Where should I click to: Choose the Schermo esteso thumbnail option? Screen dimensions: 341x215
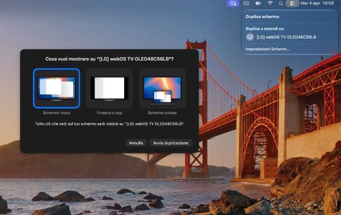click(x=162, y=88)
